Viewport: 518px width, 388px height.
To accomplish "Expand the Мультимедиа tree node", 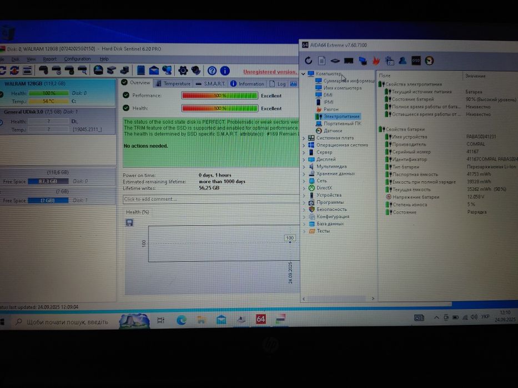I will pos(304,167).
